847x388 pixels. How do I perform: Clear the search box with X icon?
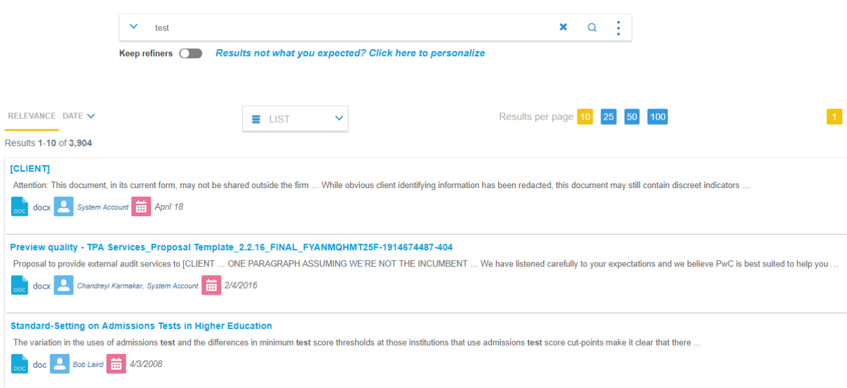(x=563, y=27)
